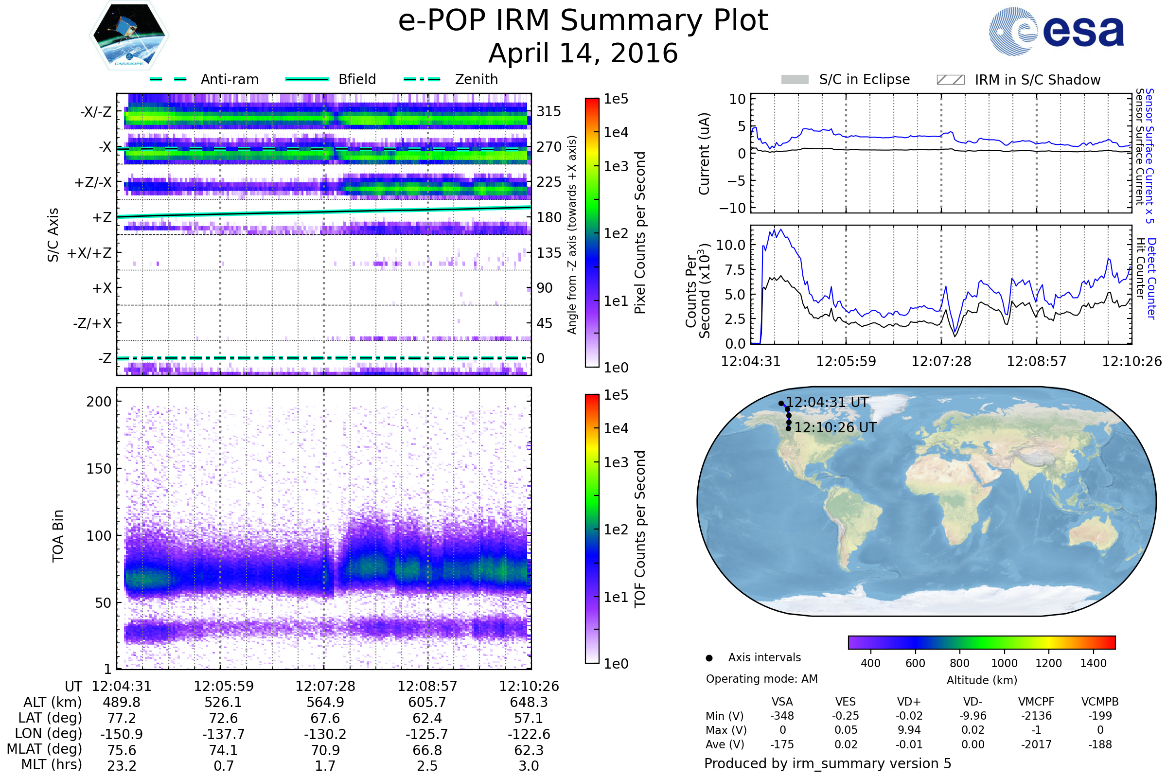Click the Axis intervals black dot marker
The width and height of the screenshot is (1167, 778).
[x=709, y=658]
